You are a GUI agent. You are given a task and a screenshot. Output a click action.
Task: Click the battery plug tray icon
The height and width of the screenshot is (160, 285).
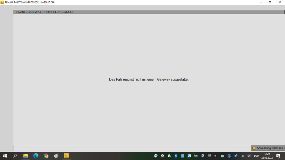(x=196, y=156)
